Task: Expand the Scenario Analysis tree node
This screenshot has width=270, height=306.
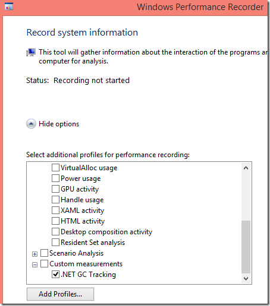Action: click(x=34, y=254)
